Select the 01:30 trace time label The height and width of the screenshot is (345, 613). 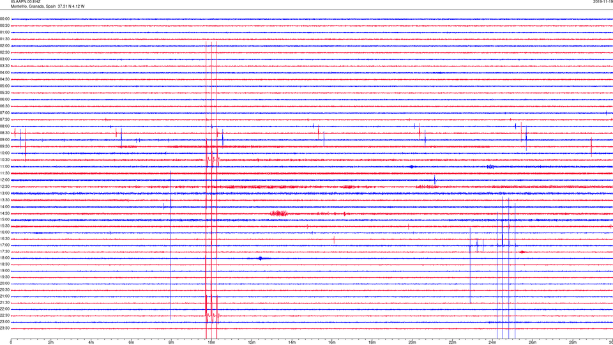click(x=4, y=39)
